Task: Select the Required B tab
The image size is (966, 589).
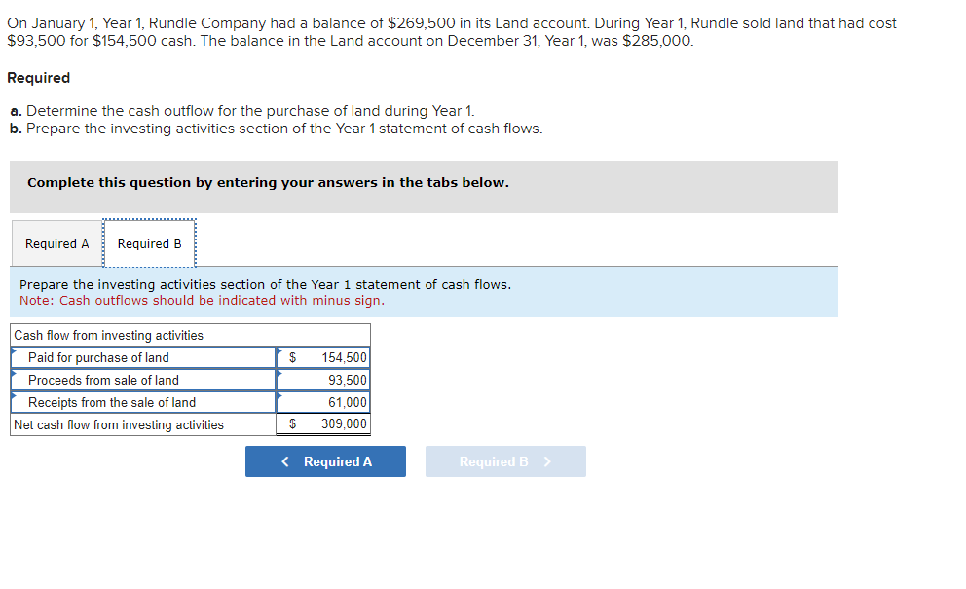Action: point(149,243)
